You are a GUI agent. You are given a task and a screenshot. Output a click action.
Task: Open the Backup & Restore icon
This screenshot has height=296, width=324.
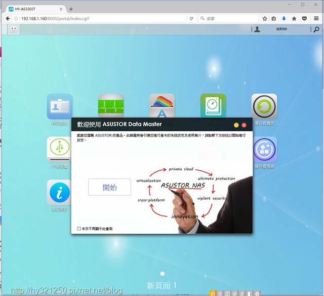(x=264, y=106)
